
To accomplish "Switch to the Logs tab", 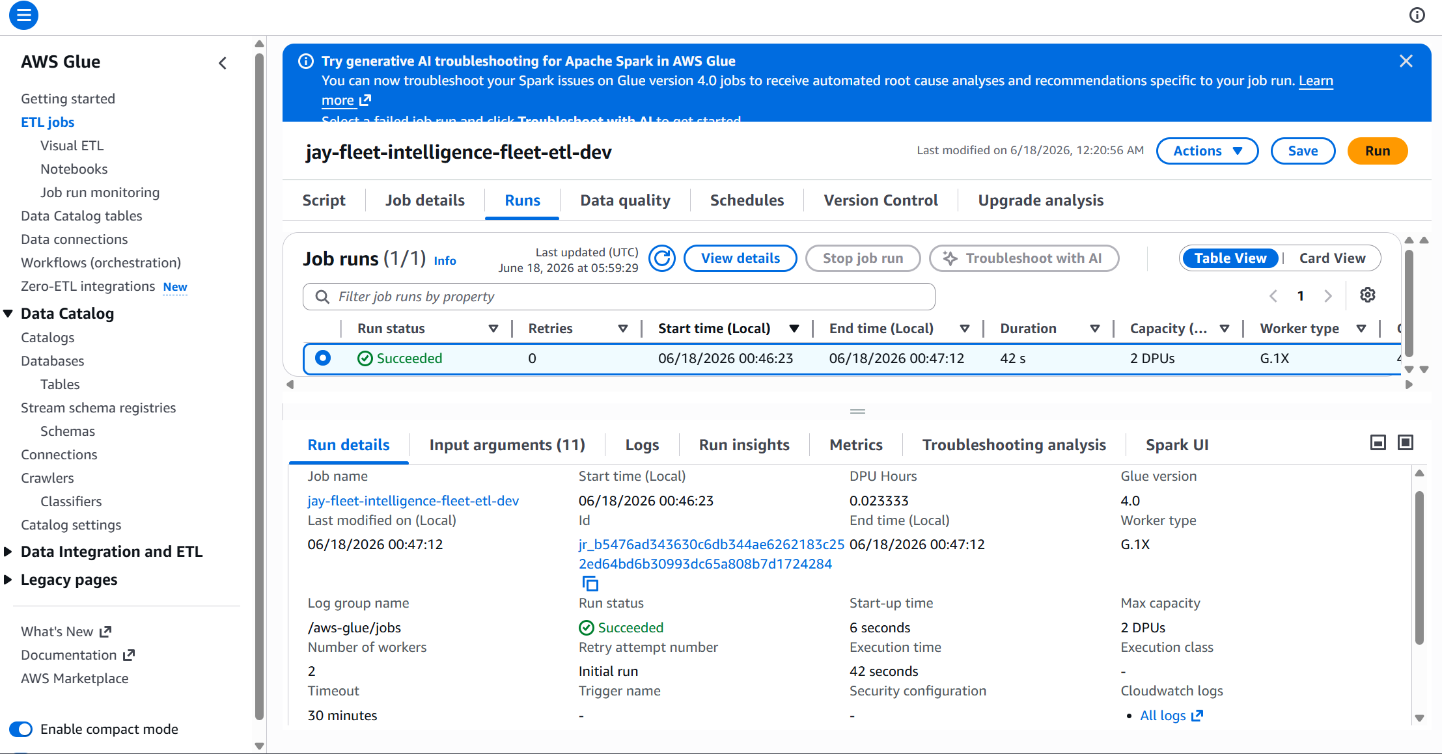I will (x=642, y=445).
